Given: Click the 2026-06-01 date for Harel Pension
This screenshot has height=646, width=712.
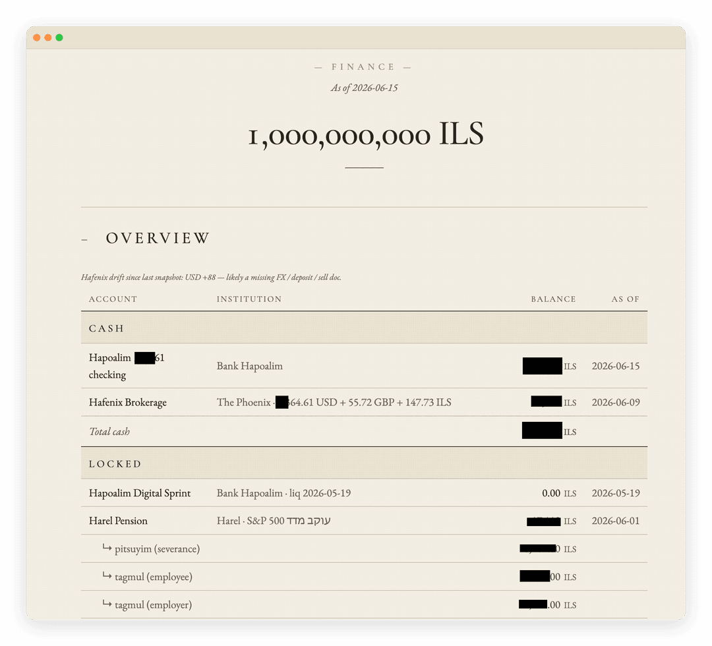Looking at the screenshot, I should (x=616, y=521).
